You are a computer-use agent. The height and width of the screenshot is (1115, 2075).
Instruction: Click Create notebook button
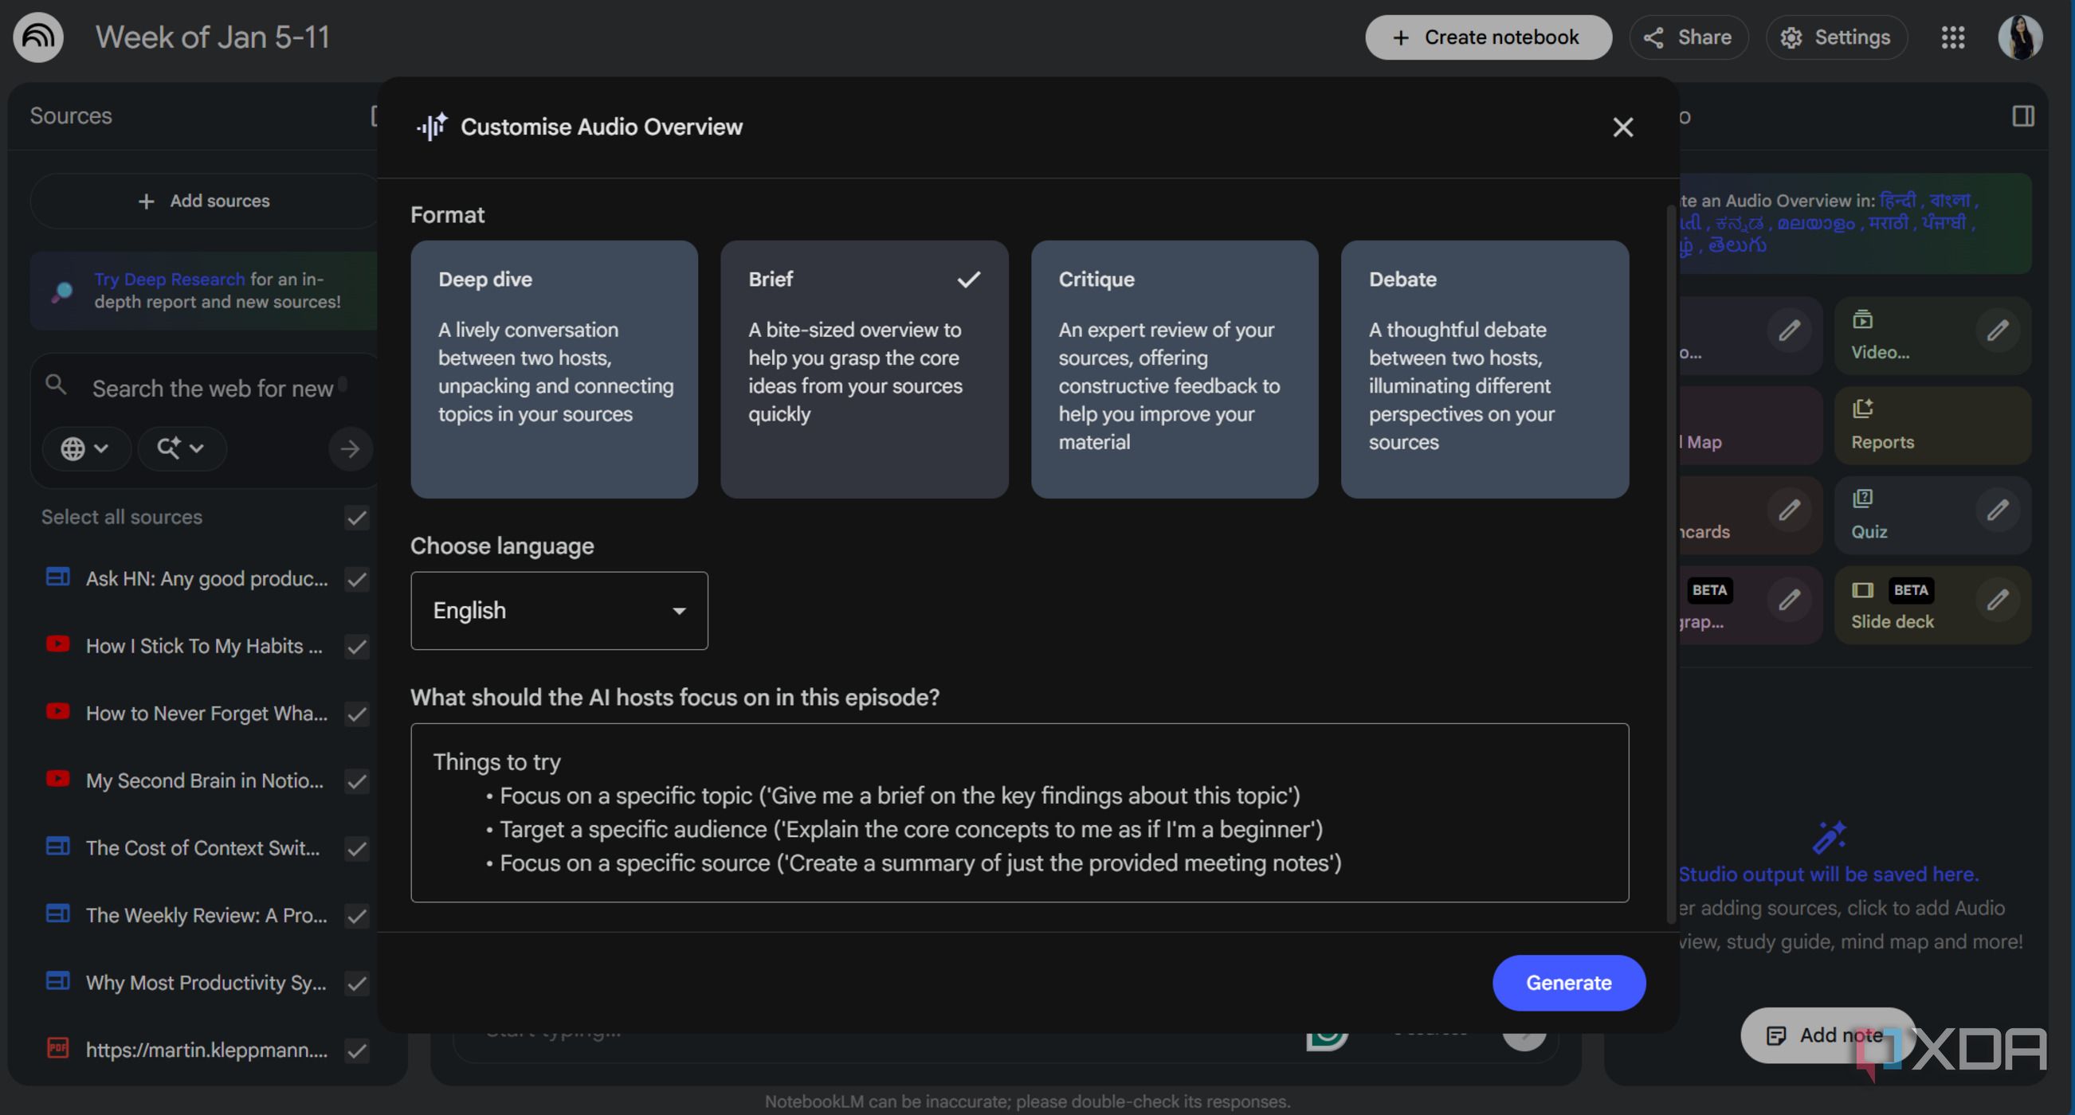pos(1488,37)
